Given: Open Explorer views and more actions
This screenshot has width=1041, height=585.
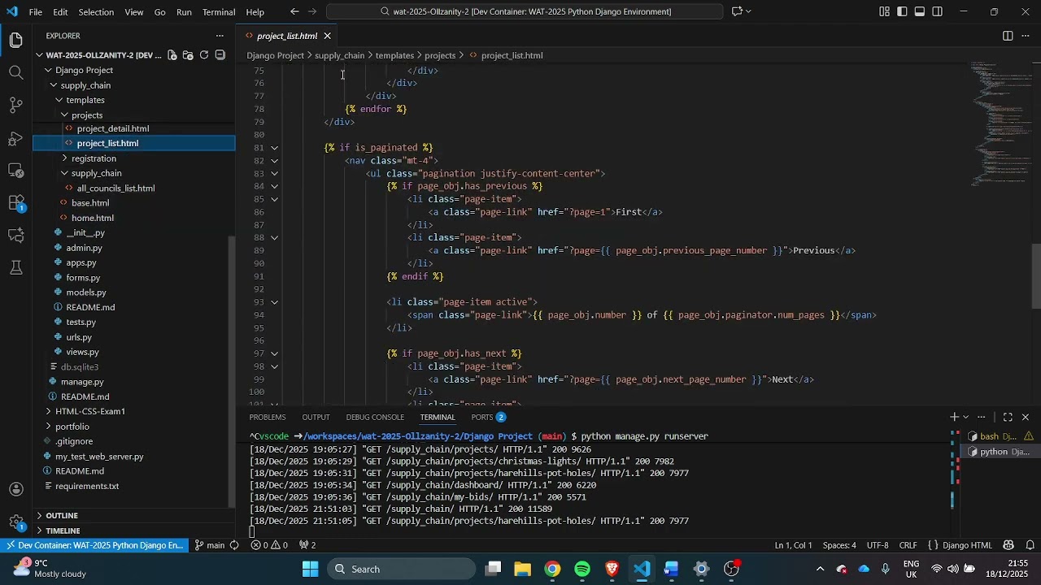Looking at the screenshot, I should (x=220, y=36).
